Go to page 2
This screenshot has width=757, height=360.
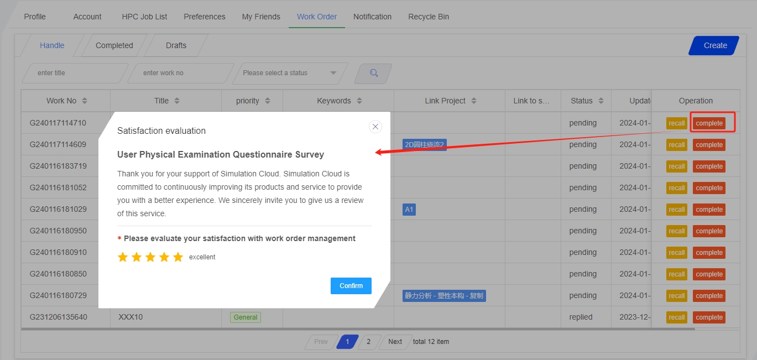click(369, 342)
